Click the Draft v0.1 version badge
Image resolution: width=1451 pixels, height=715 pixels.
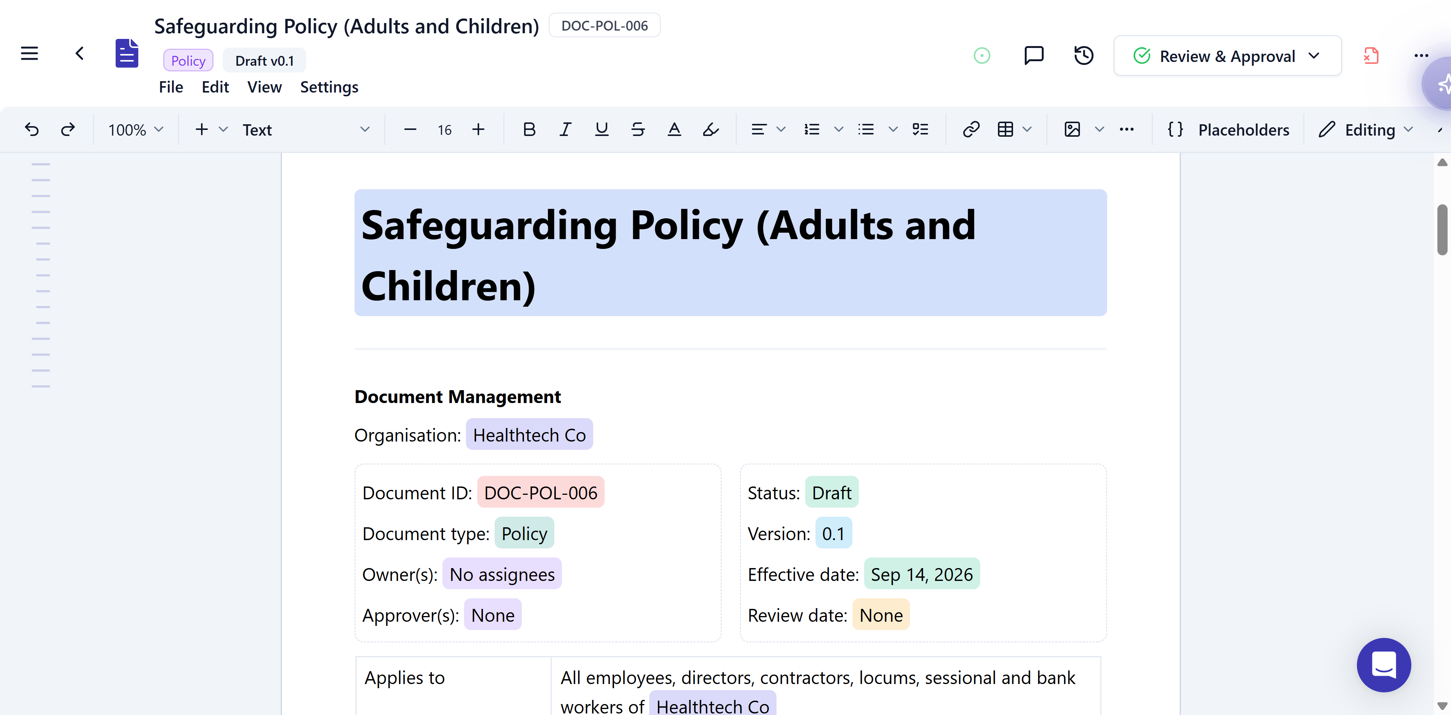[264, 60]
